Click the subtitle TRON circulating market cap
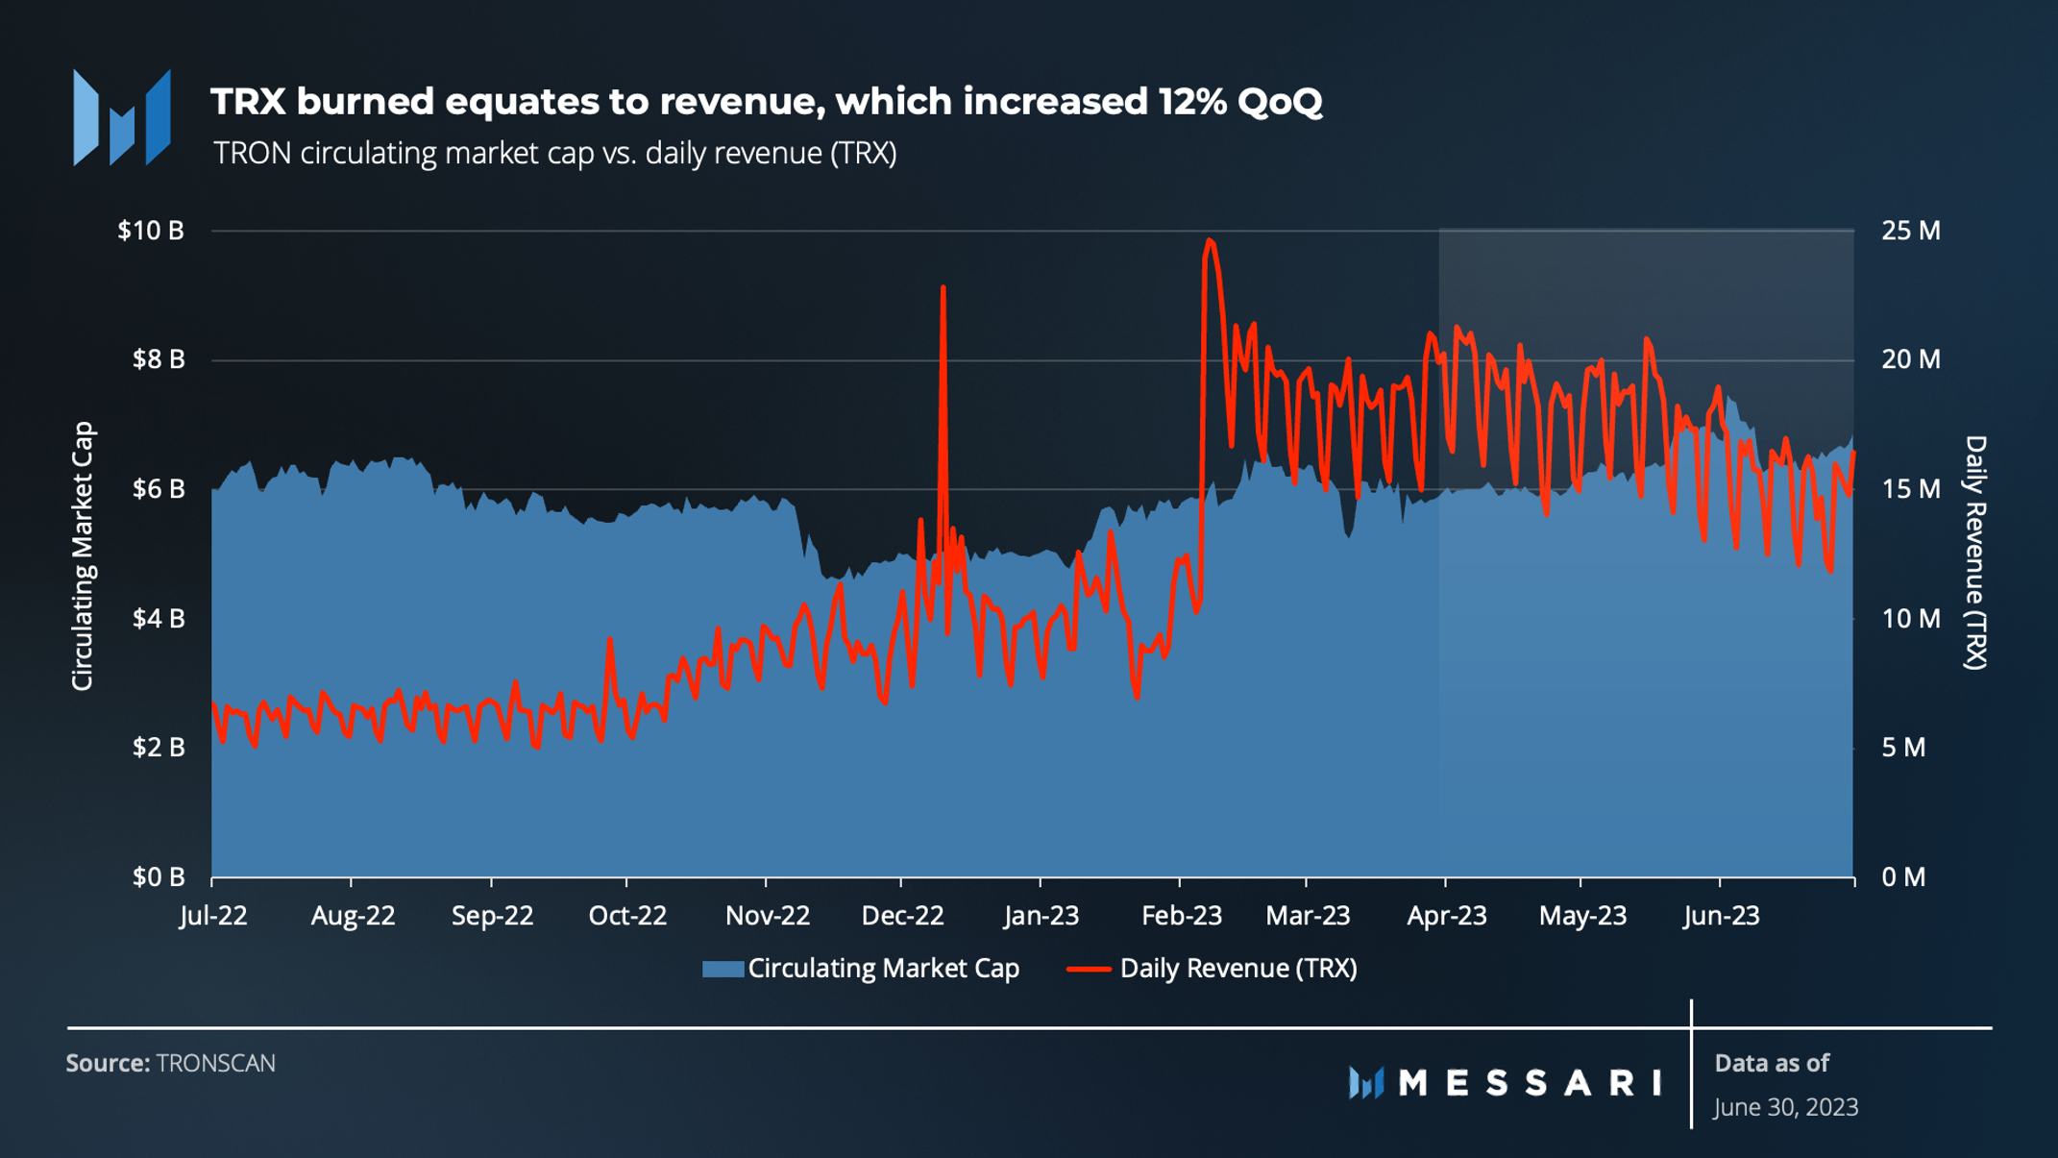Screen dimensions: 2058x1158 pos(554,153)
